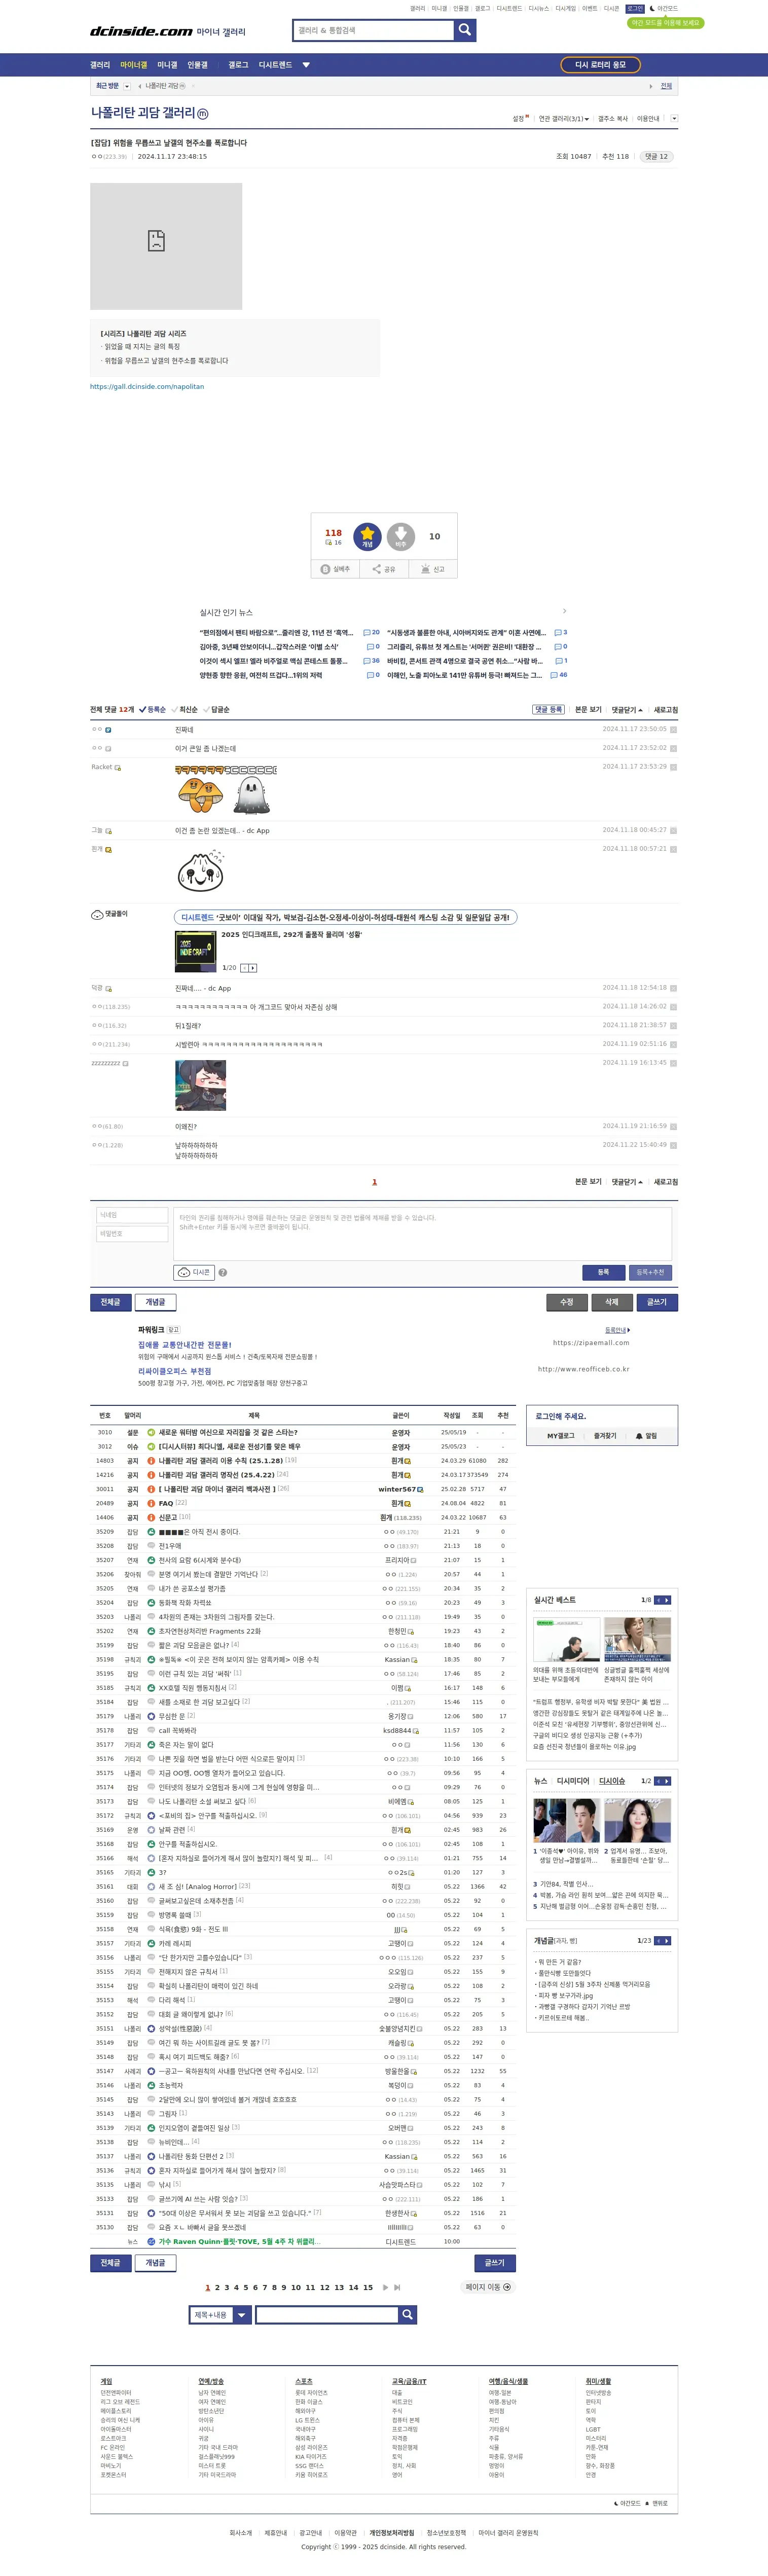Click the 실베추 recommend button
Screen dimensions: 768x2576
click(x=335, y=569)
